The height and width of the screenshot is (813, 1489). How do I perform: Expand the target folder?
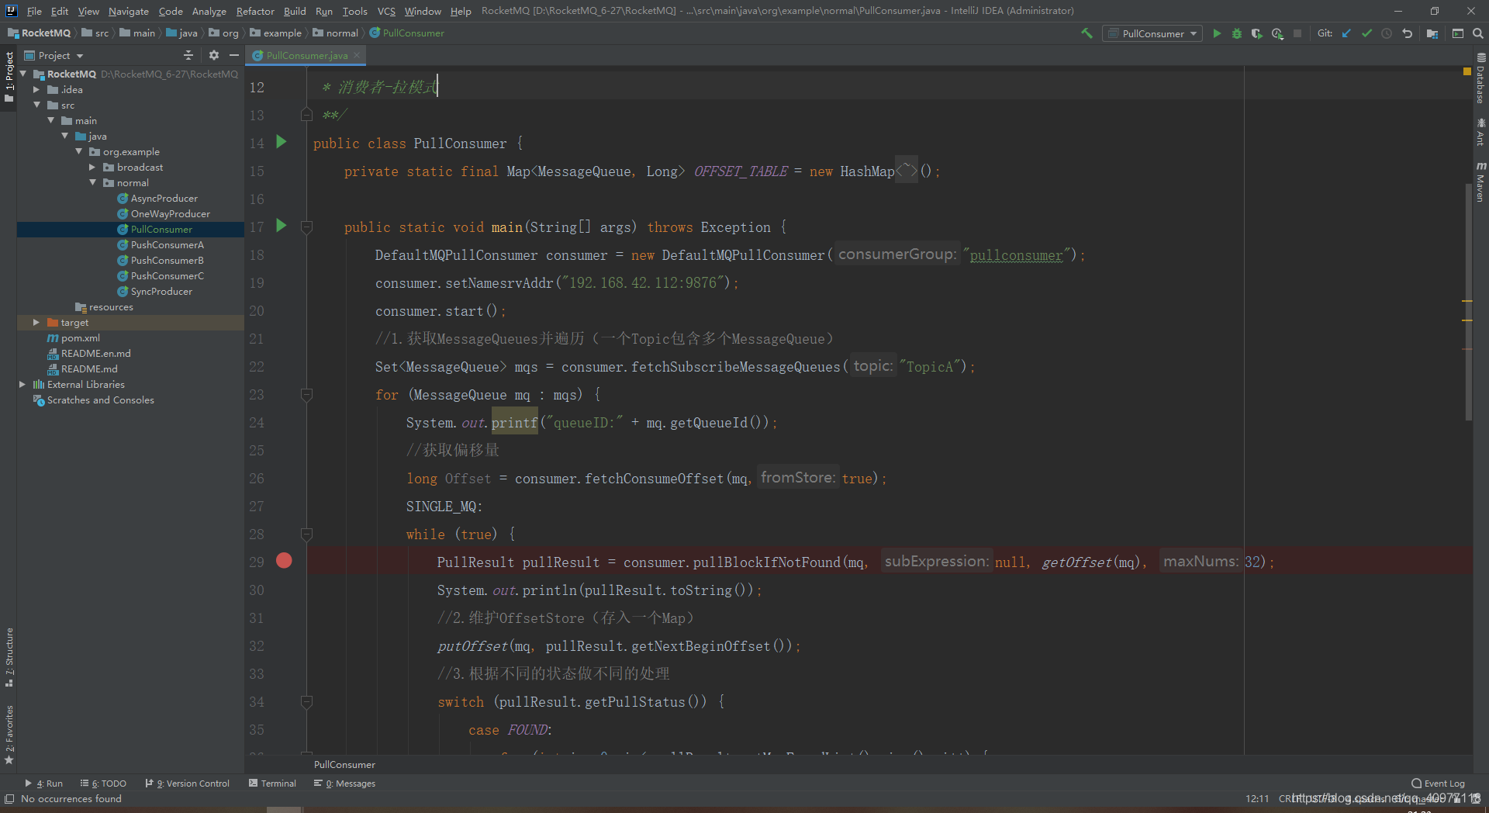36,322
